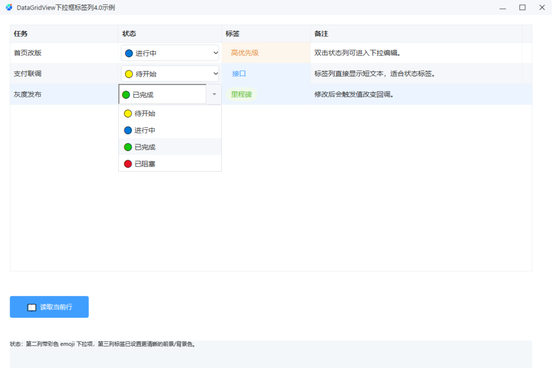The height and width of the screenshot is (375, 552).
Task: Click the 状态 column header
Action: (170, 34)
